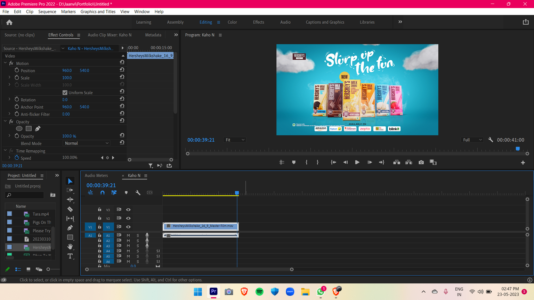534x300 pixels.
Task: Reset Position parameter
Action: (x=122, y=70)
